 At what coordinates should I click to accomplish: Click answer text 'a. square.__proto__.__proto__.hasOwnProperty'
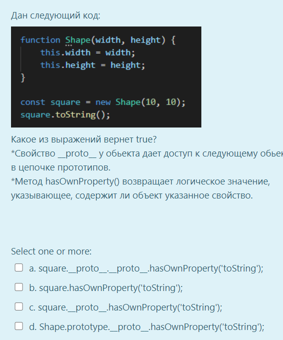tap(146, 268)
